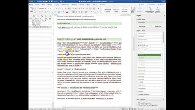Align text left
This screenshot has height=110, width=195.
tap(74, 12)
